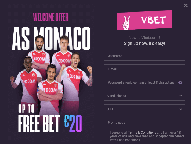Expand the Aland Islands country chevron
Viewport: 191px width, 144px height.
pos(181,96)
